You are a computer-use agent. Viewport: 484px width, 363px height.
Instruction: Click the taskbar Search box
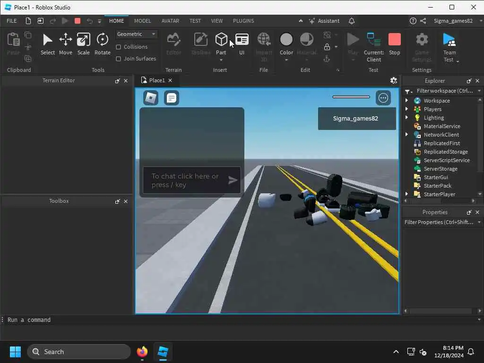click(79, 352)
